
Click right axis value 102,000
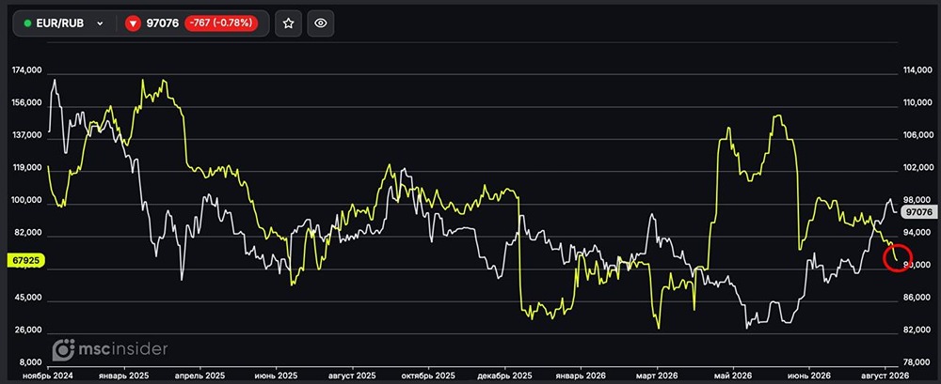point(918,168)
